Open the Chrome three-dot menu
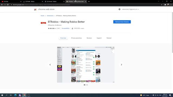173x97 pixels. coord(171,5)
